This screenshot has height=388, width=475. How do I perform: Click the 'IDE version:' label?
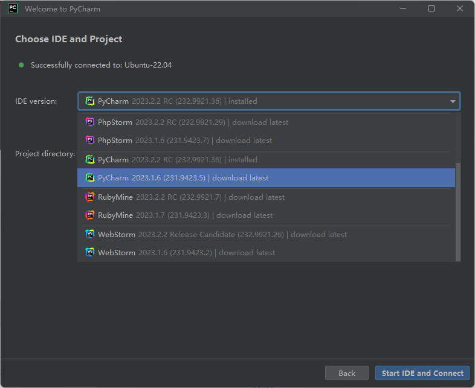pyautogui.click(x=36, y=101)
